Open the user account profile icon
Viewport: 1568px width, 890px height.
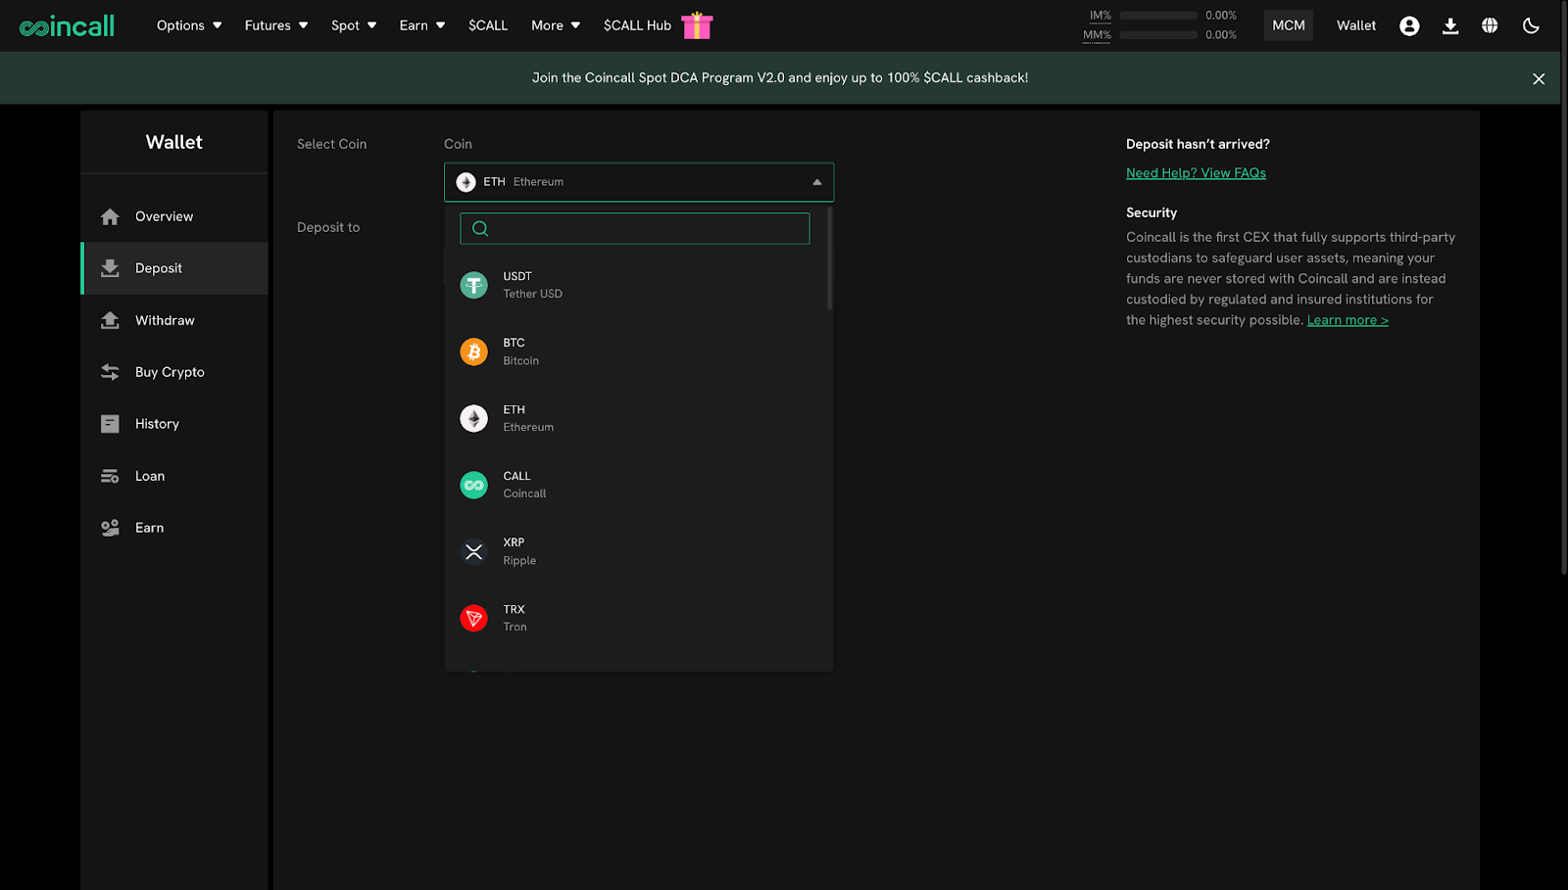pyautogui.click(x=1409, y=25)
